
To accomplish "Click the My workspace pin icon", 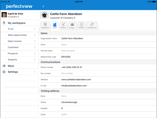I will 4,23.
